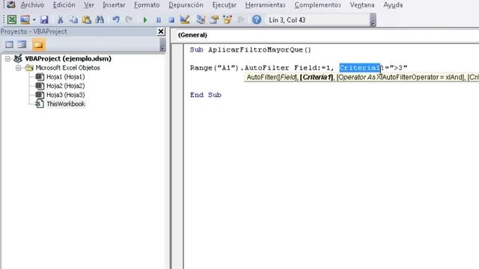This screenshot has height=269, width=479.
Task: Toggle Folders icon in Project panel
Action: tap(38, 45)
